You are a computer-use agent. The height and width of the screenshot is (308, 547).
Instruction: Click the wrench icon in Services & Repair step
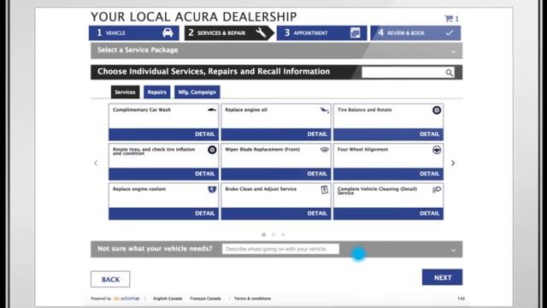[x=261, y=33]
